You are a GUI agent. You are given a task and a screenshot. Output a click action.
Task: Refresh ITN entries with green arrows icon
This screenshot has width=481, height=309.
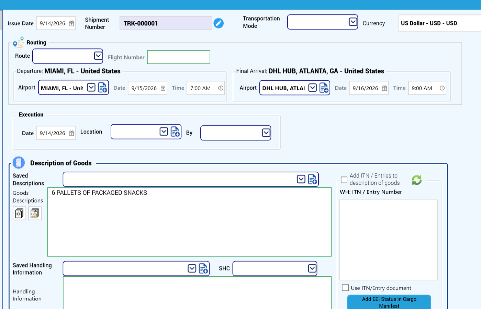417,180
